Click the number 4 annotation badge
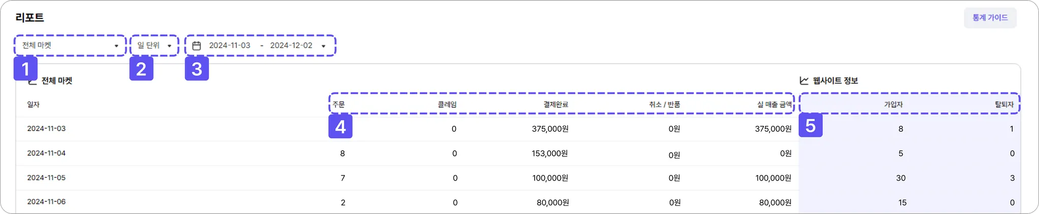This screenshot has width=1039, height=214. pyautogui.click(x=340, y=126)
